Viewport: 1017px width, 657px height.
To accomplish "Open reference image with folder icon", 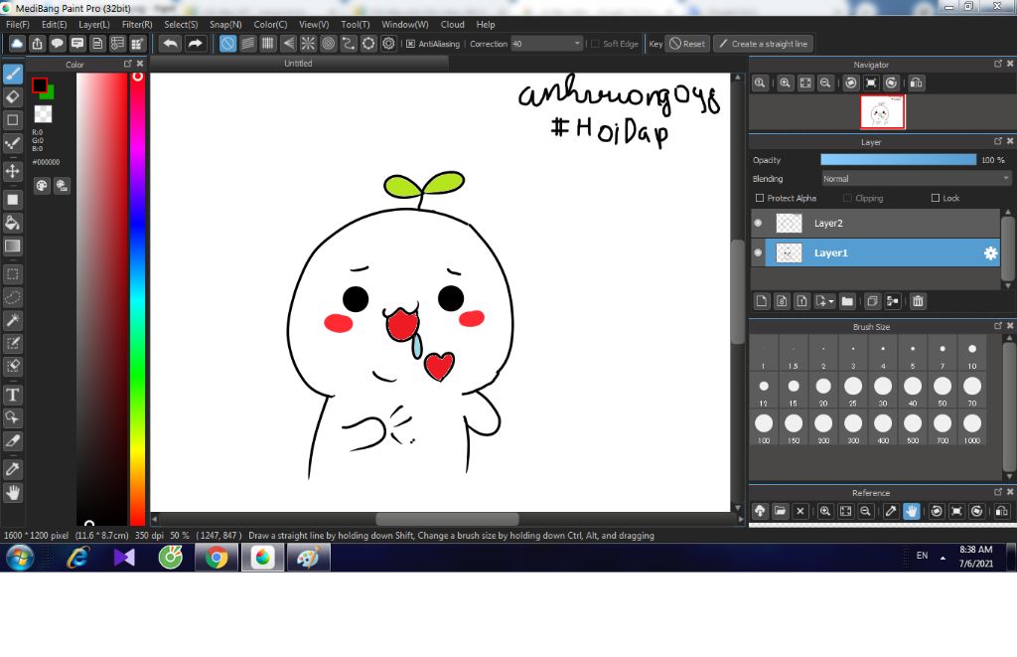I will [781, 511].
